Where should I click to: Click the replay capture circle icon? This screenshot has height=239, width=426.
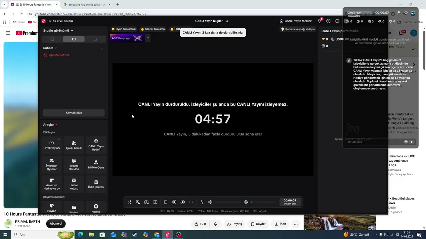click(x=182, y=202)
